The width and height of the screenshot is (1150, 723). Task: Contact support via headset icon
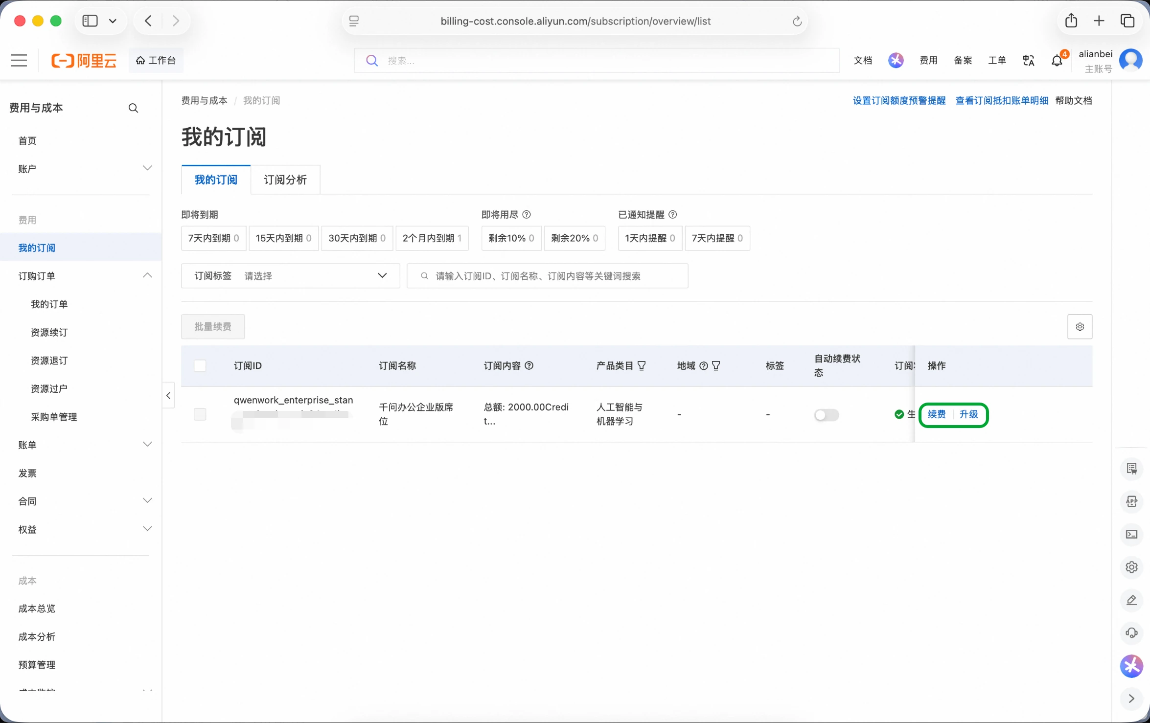tap(1131, 633)
